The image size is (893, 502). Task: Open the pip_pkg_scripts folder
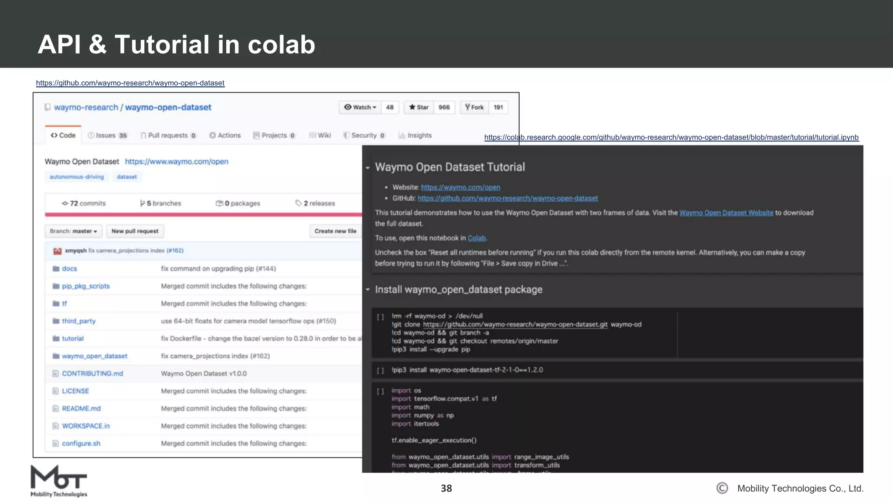pyautogui.click(x=86, y=286)
